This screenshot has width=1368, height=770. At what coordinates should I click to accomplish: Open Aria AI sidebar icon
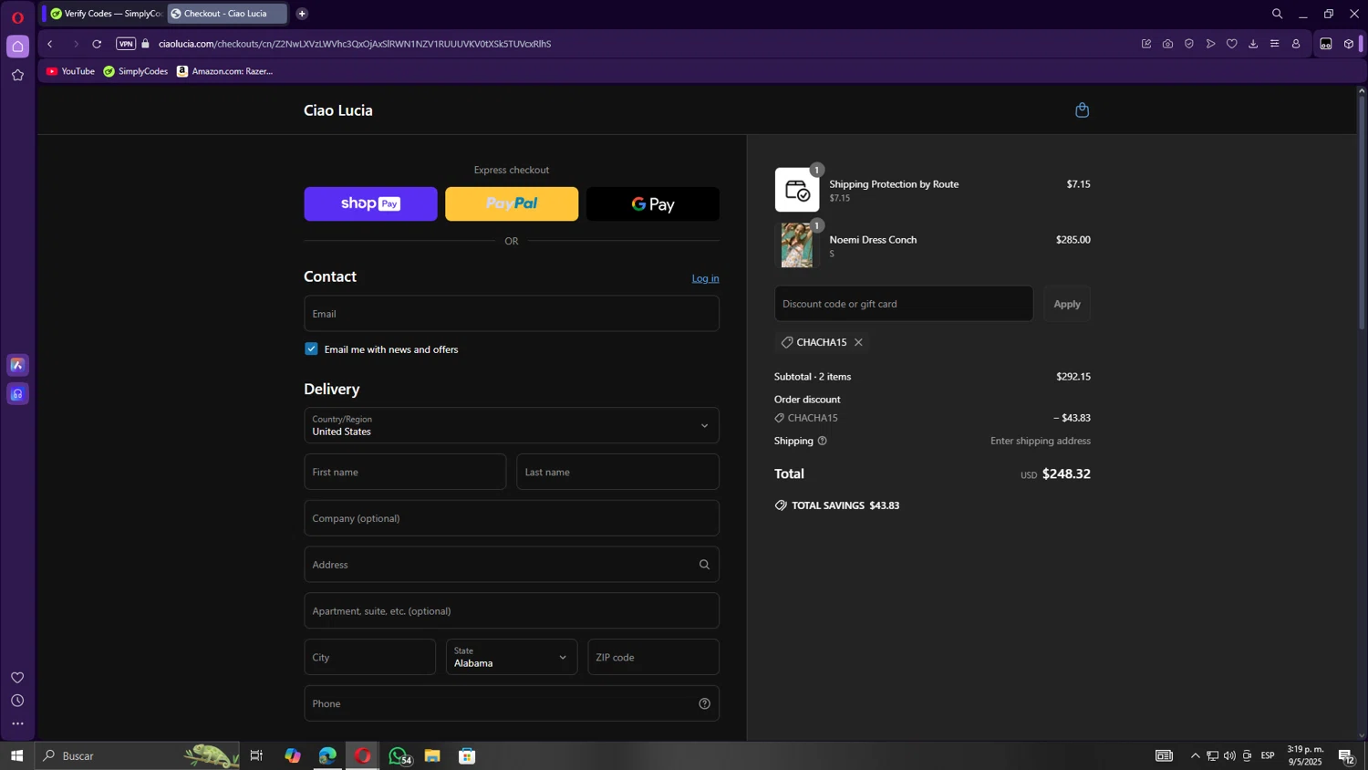tap(17, 365)
